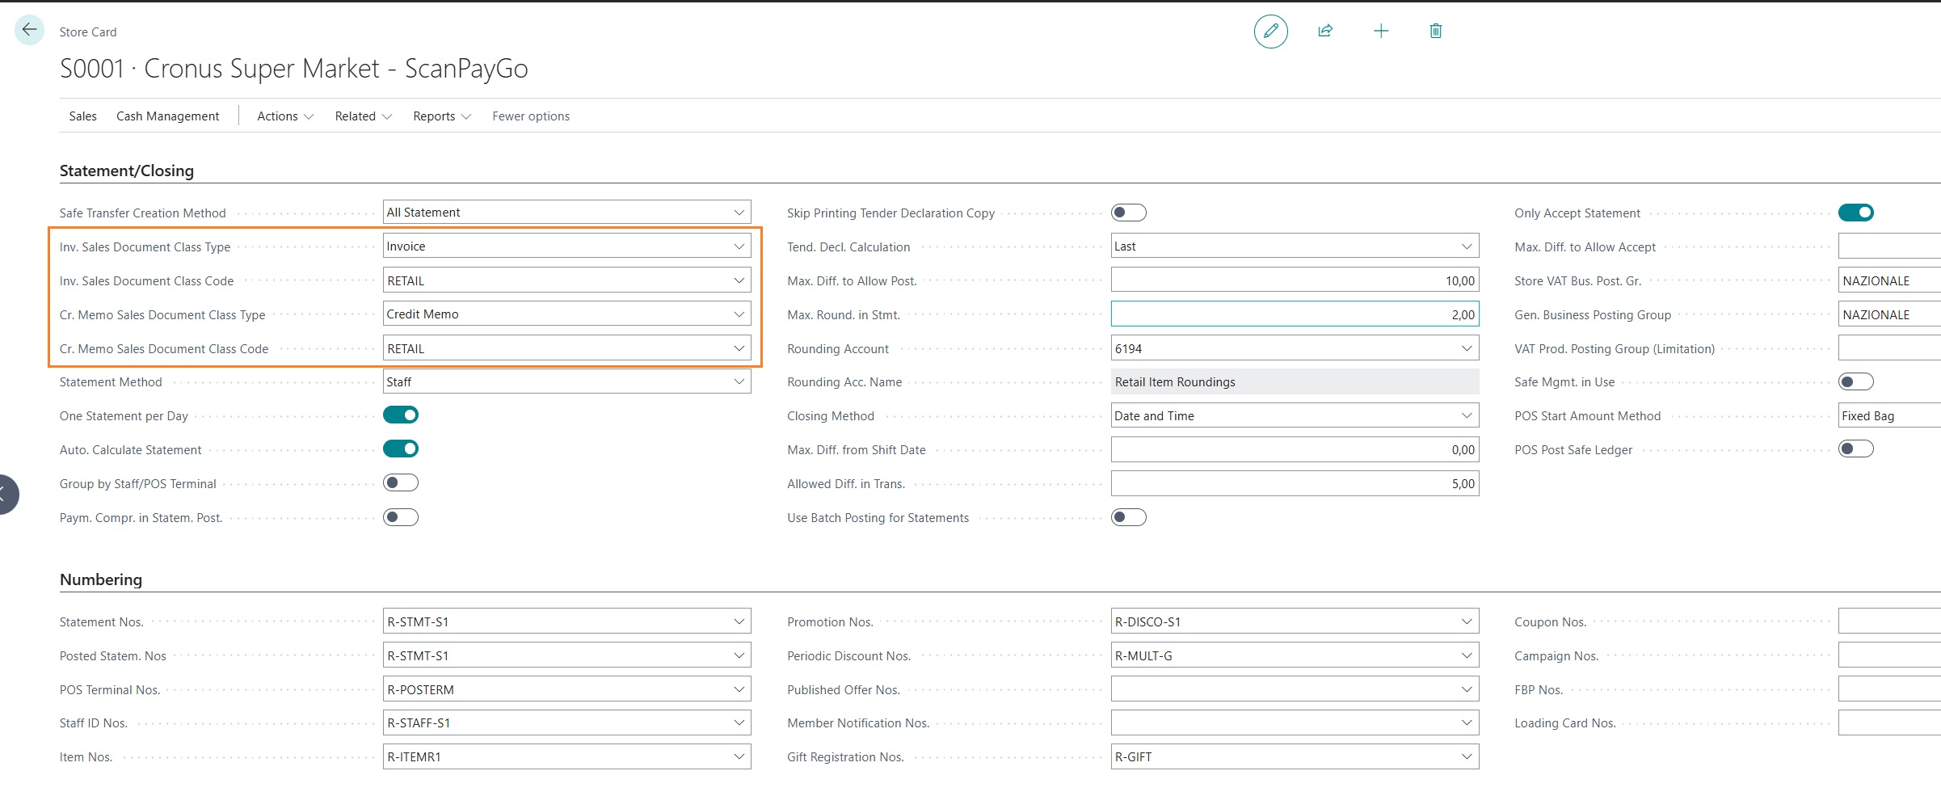Go back with the arrow button

coord(29,30)
